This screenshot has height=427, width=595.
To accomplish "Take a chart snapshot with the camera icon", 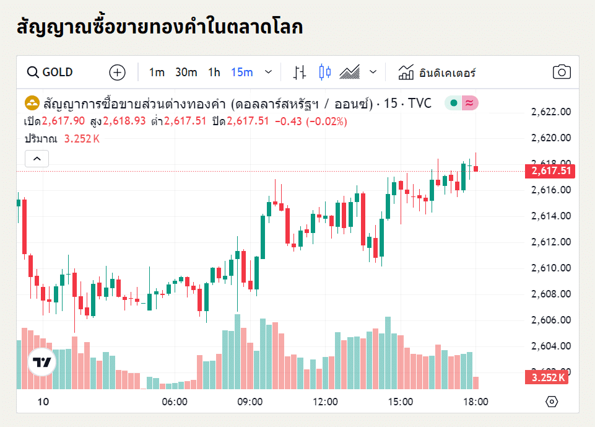I will pyautogui.click(x=562, y=72).
